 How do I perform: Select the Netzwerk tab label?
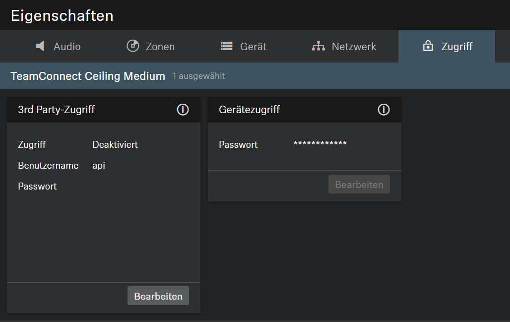click(354, 47)
